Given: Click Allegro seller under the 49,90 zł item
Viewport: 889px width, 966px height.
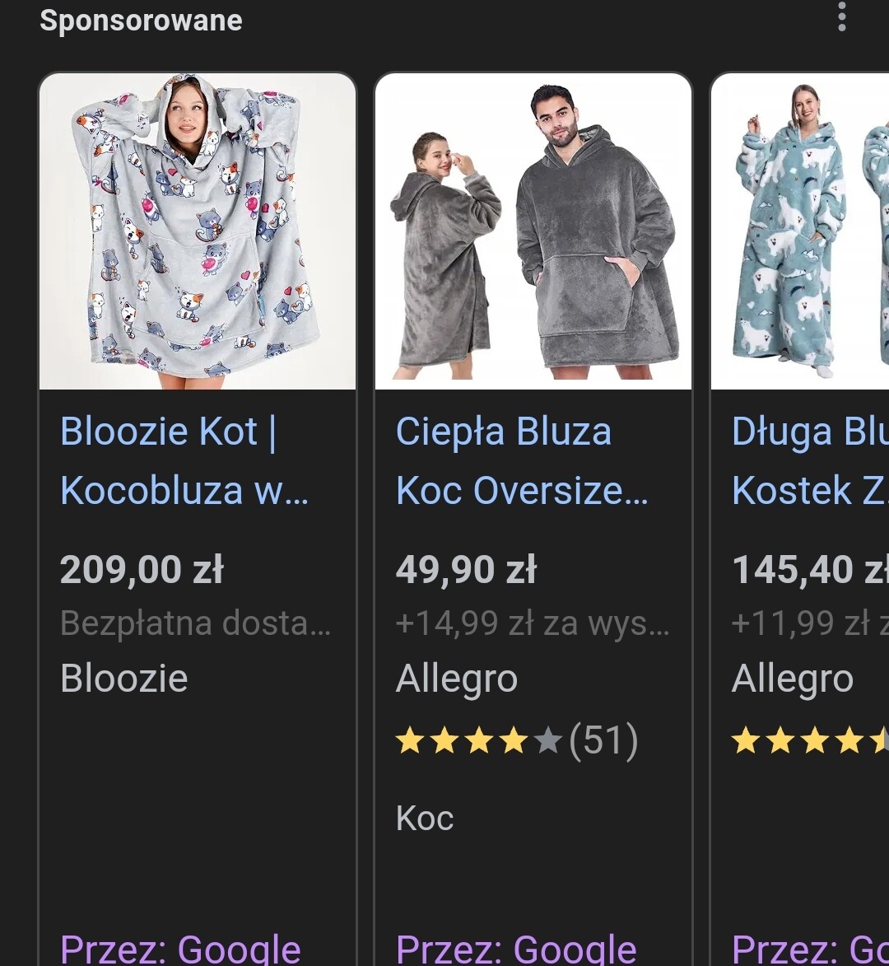Looking at the screenshot, I should (x=456, y=679).
